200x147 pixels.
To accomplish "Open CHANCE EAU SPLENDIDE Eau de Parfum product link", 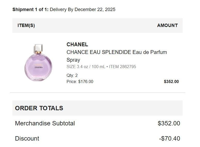I will [x=117, y=56].
